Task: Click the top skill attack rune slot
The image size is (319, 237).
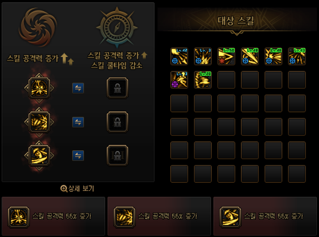Action: 39,88
